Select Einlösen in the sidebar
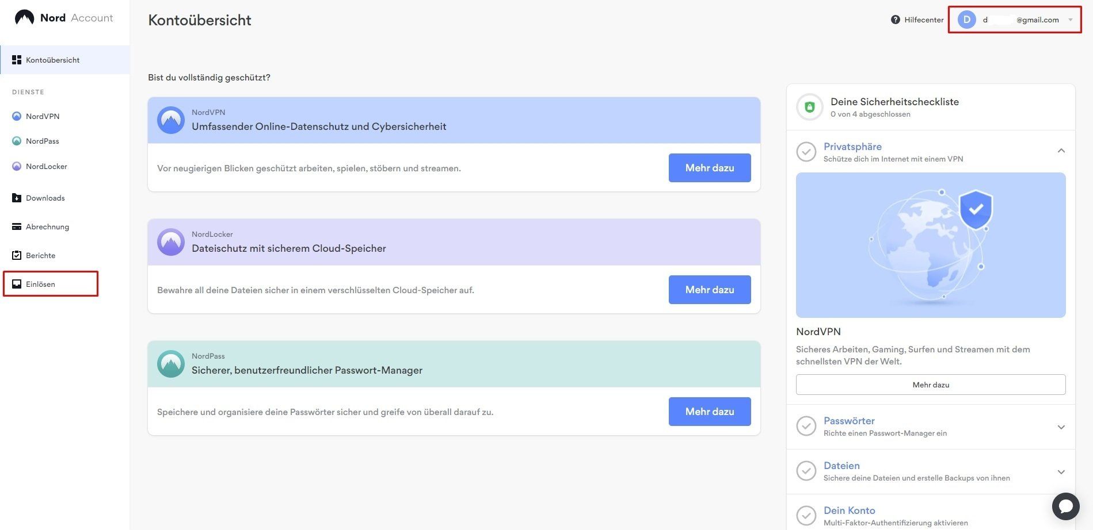 coord(40,284)
